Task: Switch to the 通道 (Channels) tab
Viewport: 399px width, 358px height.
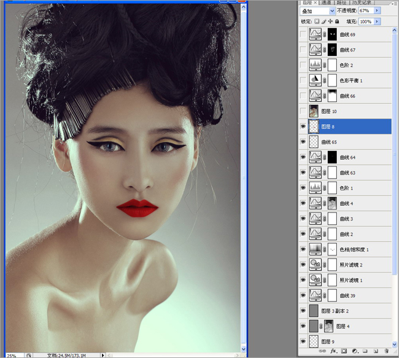Action: [x=326, y=2]
